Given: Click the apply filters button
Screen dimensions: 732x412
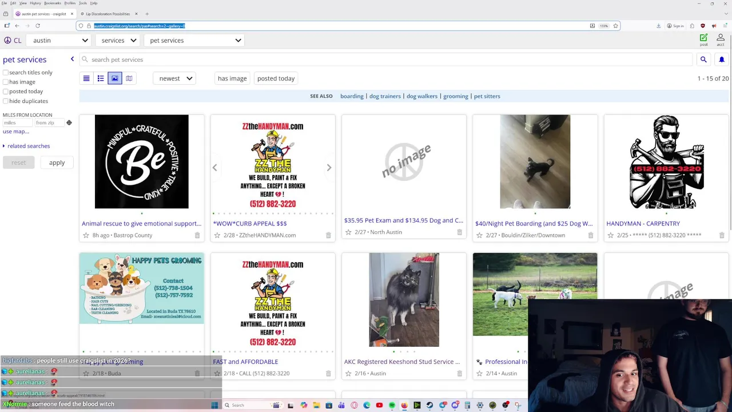Looking at the screenshot, I should click(x=57, y=163).
